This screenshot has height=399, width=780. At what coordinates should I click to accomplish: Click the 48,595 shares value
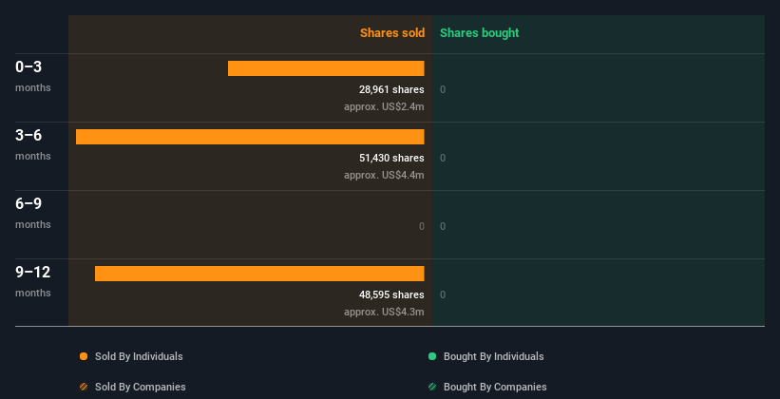tap(391, 295)
